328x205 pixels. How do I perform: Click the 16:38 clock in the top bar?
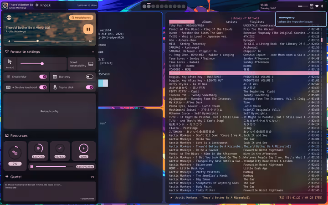point(264,5)
